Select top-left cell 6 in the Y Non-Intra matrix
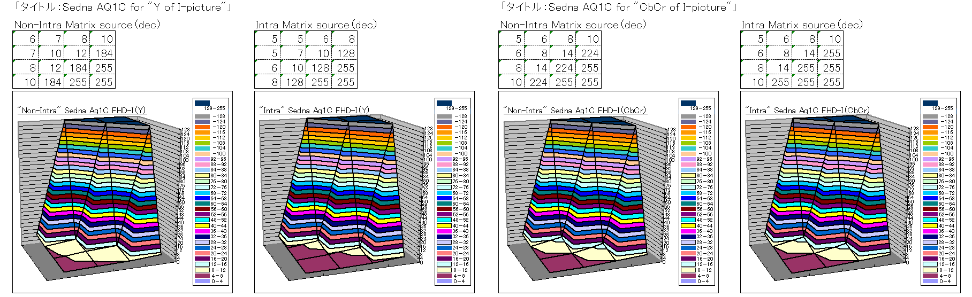The height and width of the screenshot is (297, 972). [26, 39]
